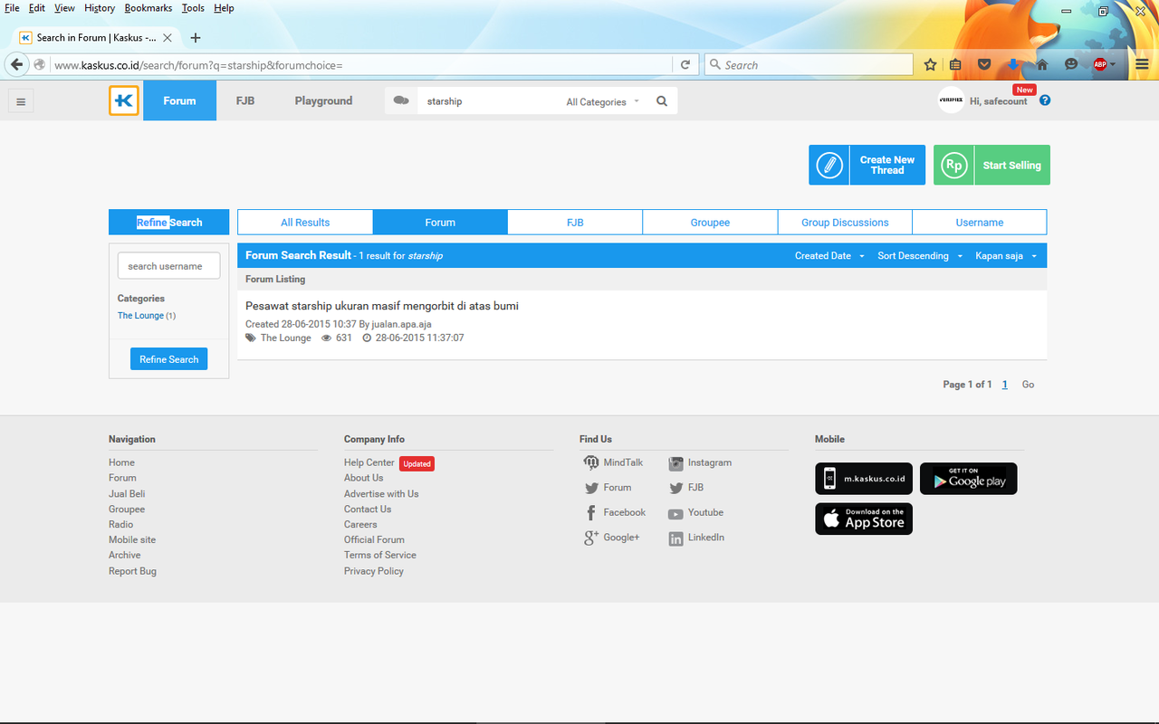The height and width of the screenshot is (724, 1159).
Task: Open the Firefox downloads arrow icon
Action: point(1013,64)
